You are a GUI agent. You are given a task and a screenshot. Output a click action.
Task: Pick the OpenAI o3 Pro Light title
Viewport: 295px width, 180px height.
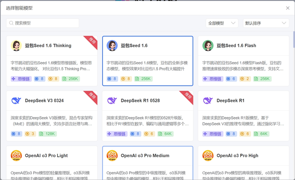point(46,155)
